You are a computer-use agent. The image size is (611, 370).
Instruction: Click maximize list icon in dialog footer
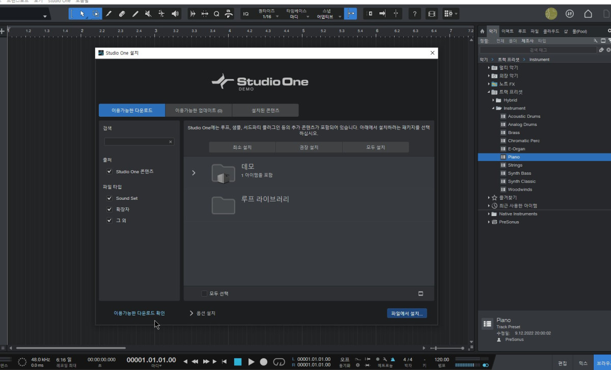coord(421,294)
